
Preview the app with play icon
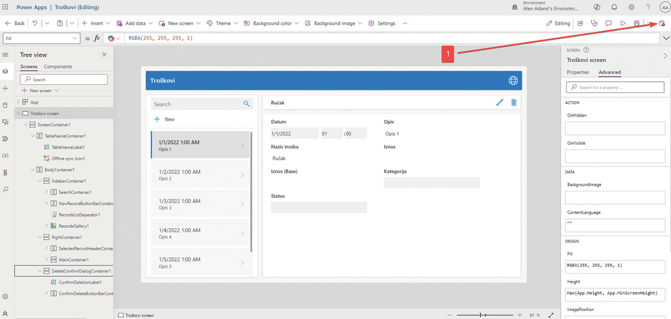tap(623, 23)
